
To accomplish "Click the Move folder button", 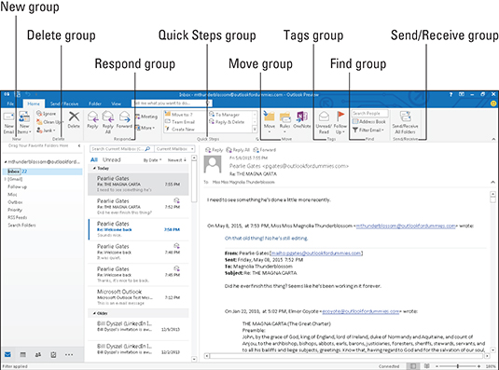I will coord(270,122).
